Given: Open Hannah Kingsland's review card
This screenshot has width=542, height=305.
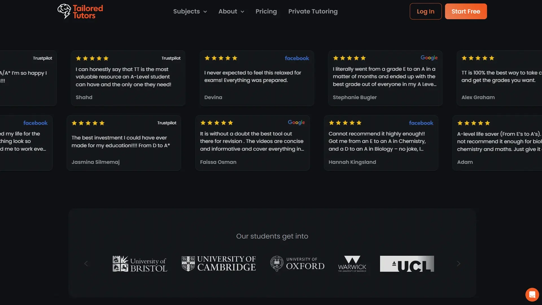Looking at the screenshot, I should (381, 143).
